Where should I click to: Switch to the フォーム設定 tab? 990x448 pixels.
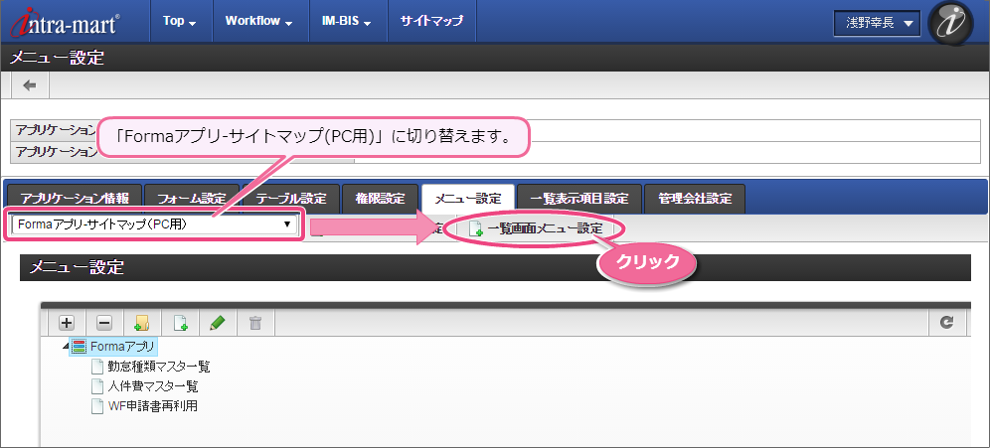point(191,200)
